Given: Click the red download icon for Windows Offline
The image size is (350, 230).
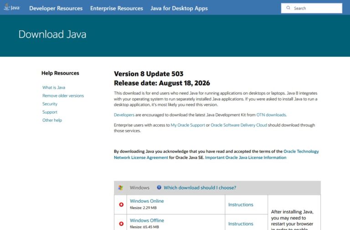Looking at the screenshot, I should [121, 224].
